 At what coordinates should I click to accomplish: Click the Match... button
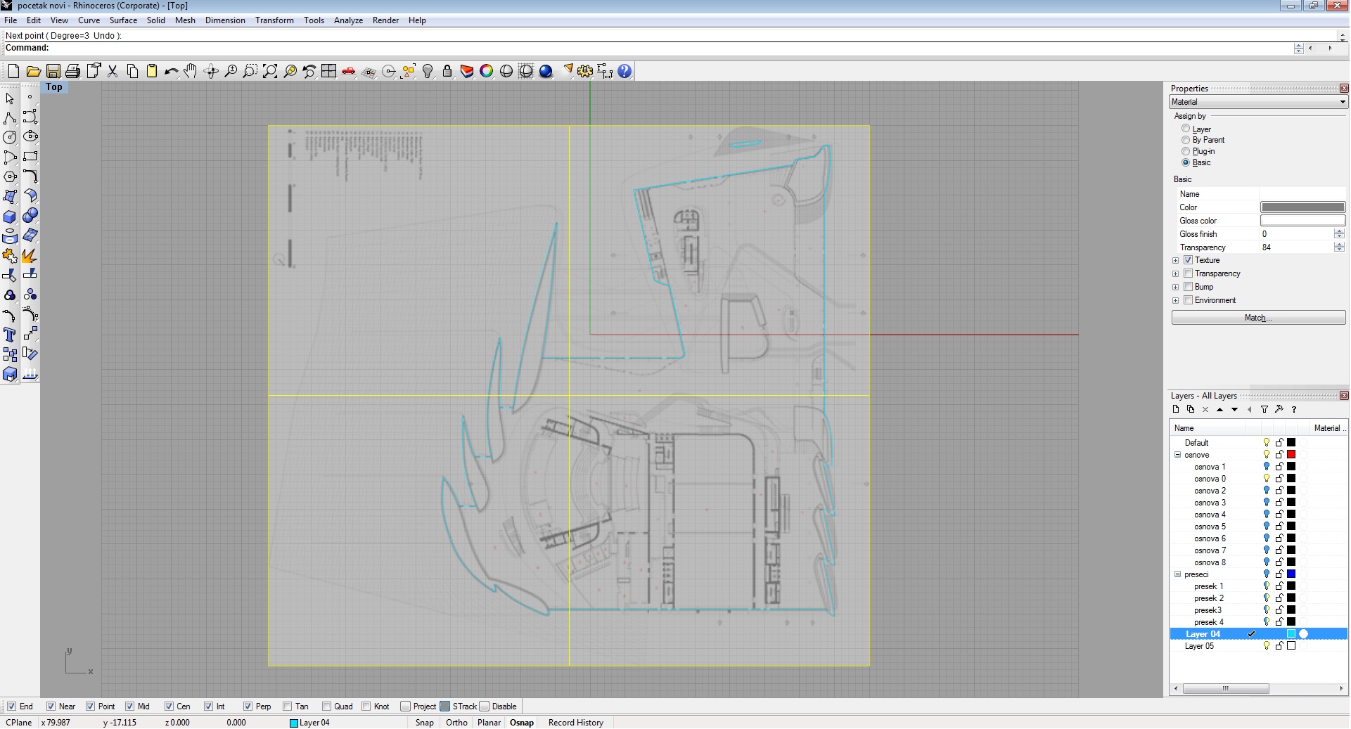1258,318
